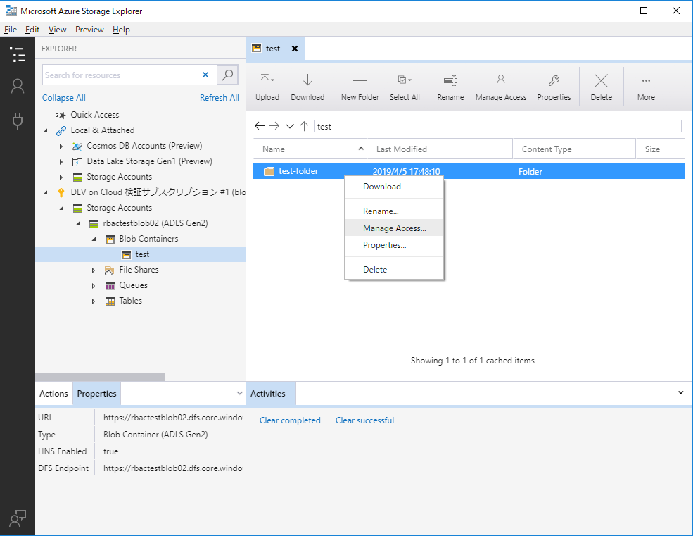Collapse the DEV on Cloud subscription node
693x536 pixels.
click(46, 192)
